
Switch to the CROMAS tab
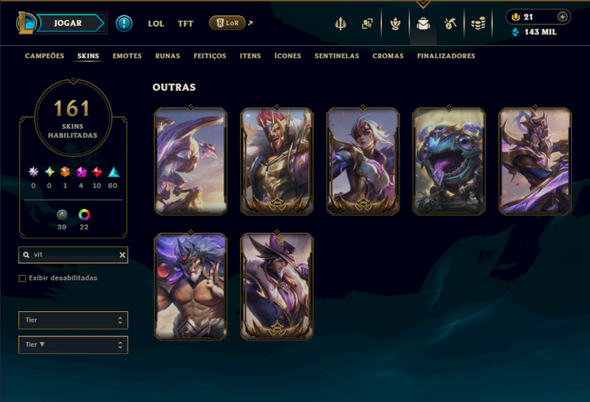pos(388,56)
